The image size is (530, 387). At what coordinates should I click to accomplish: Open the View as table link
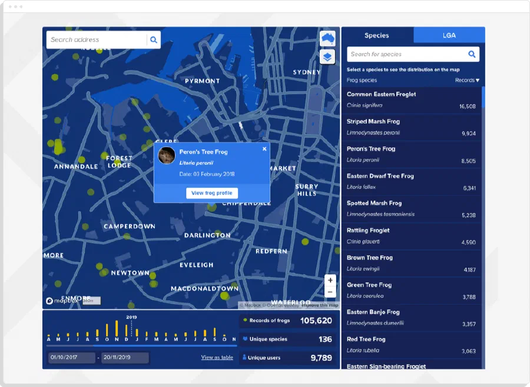(x=217, y=357)
